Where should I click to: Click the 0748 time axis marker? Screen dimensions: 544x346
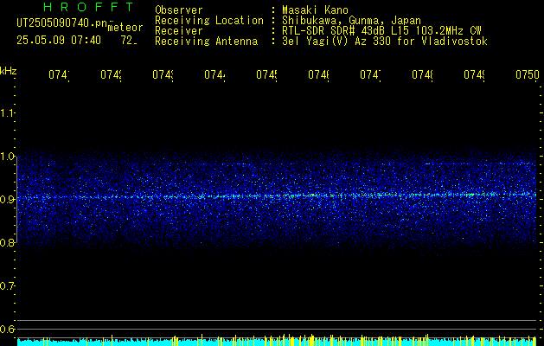click(423, 75)
